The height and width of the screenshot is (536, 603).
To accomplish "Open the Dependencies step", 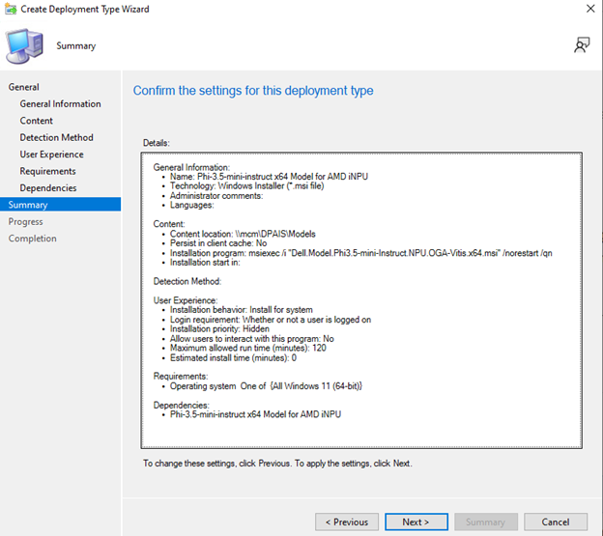I will tap(48, 188).
